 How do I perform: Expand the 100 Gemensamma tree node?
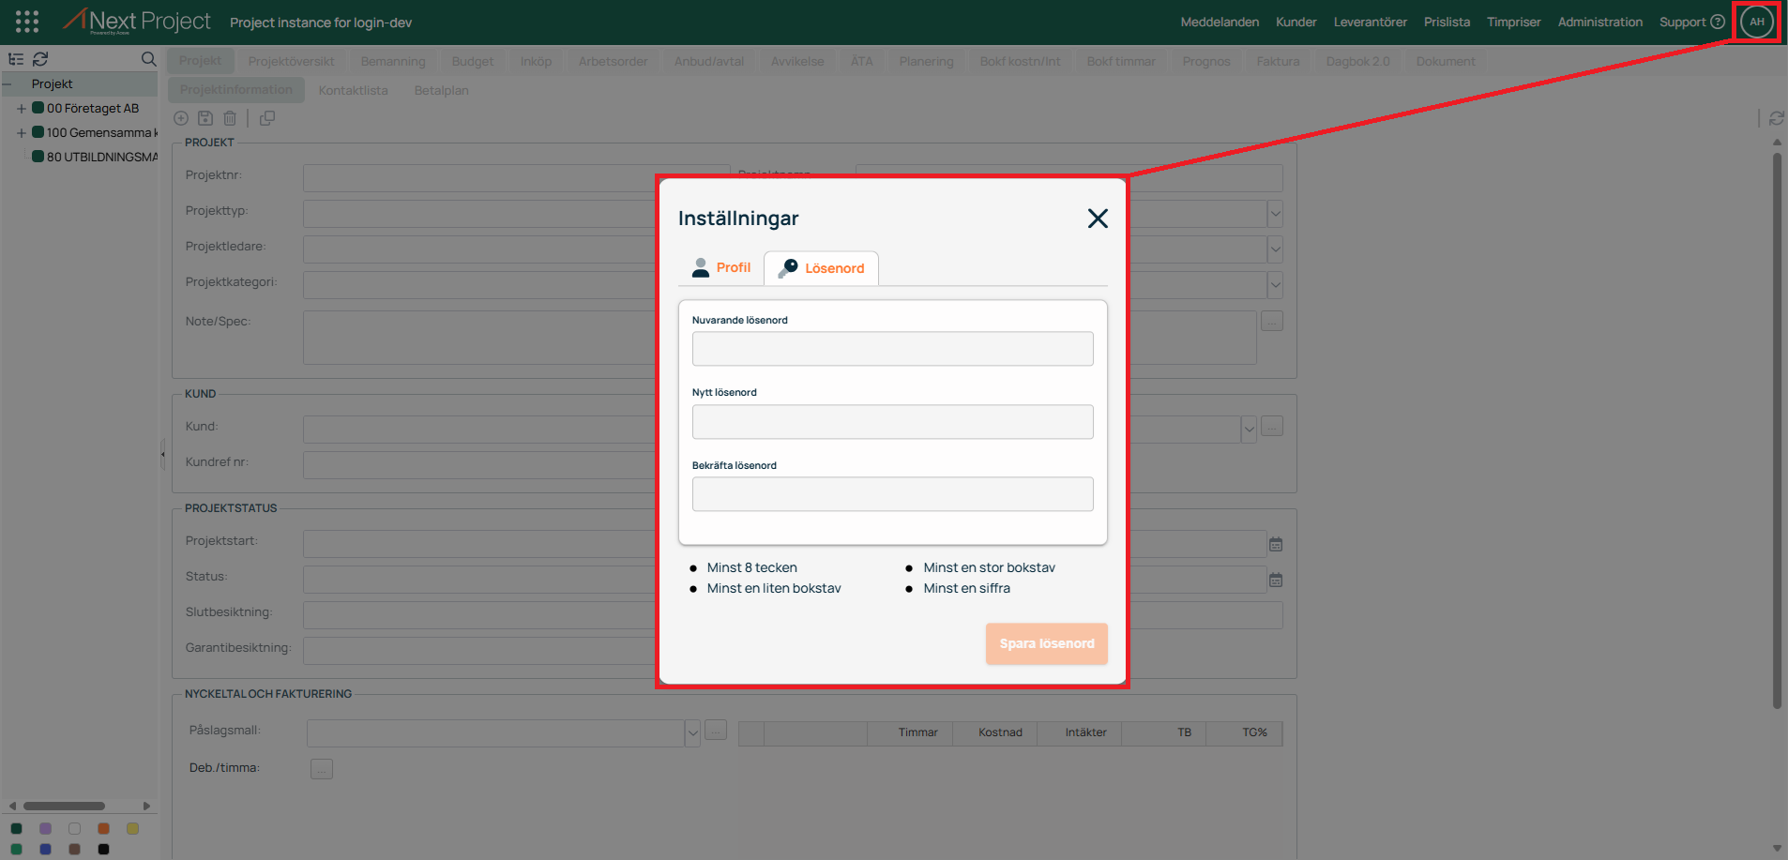click(21, 133)
